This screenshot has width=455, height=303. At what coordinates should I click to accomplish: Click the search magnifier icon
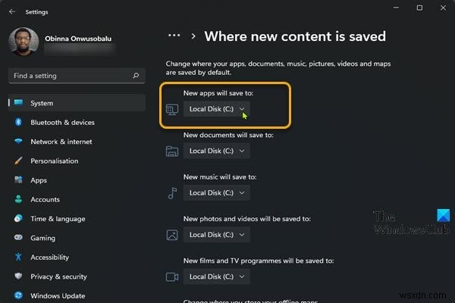point(135,76)
